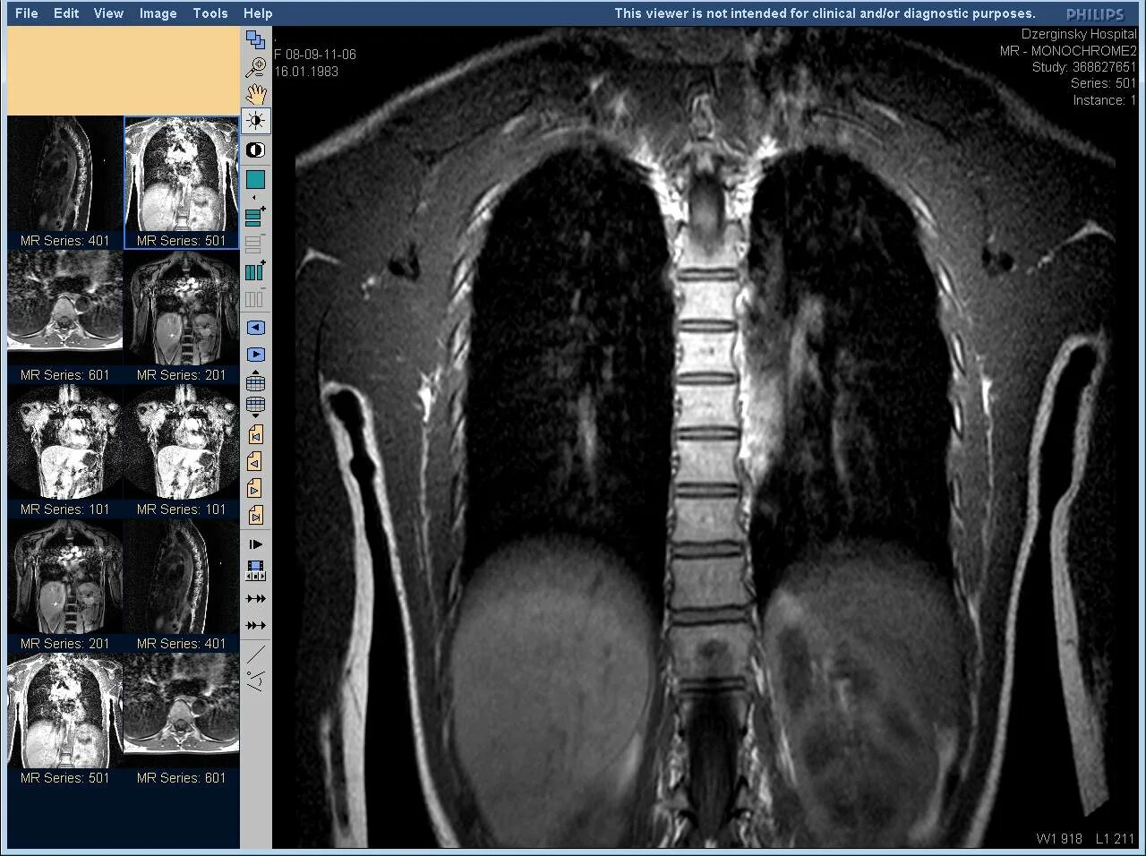Go to previous series, grid with up arrow
1146x856 pixels.
click(x=255, y=381)
